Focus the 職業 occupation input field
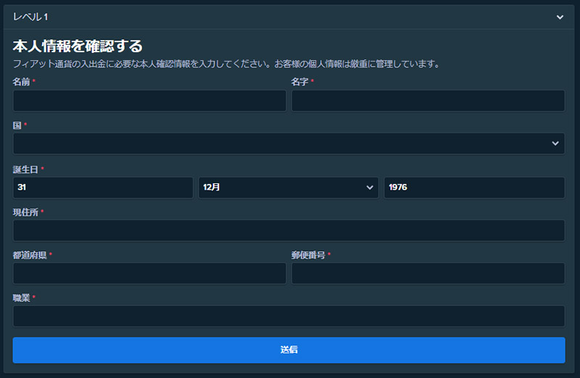 [x=289, y=316]
